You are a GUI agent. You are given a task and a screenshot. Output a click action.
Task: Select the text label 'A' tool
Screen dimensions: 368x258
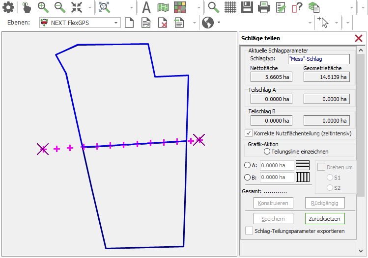tap(146, 7)
